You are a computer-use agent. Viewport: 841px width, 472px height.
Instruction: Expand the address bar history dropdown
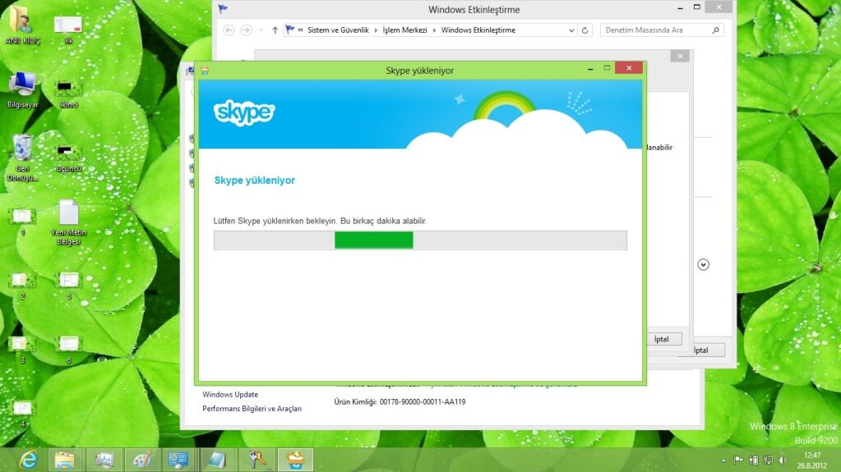[x=572, y=30]
